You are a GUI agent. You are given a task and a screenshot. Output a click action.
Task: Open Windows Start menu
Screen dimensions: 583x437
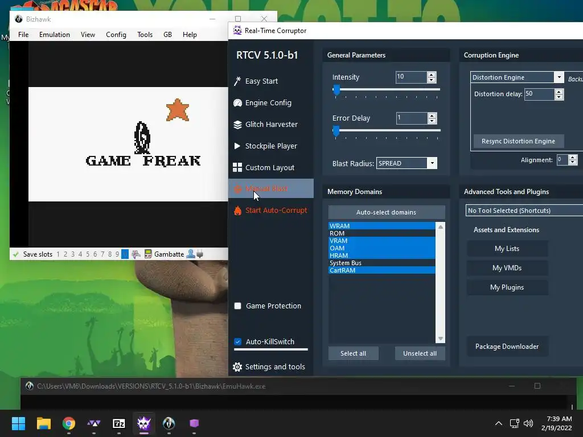point(18,423)
